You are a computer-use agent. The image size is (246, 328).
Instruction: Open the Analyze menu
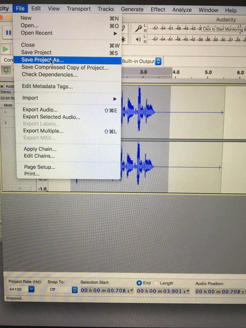[x=182, y=10]
